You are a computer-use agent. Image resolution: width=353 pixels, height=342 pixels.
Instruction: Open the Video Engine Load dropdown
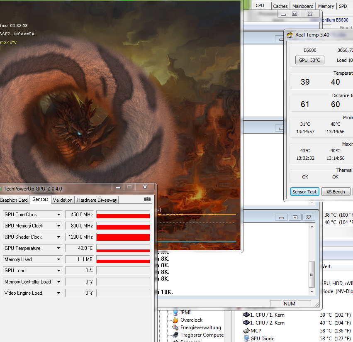58,293
